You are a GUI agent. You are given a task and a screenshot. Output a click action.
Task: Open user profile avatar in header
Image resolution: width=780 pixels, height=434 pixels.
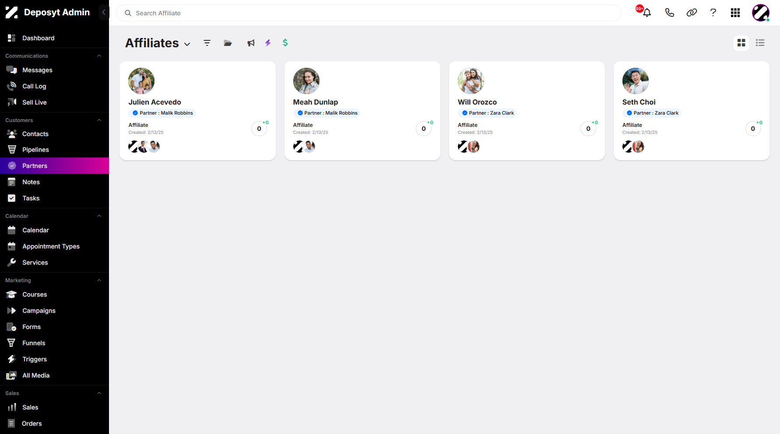761,13
